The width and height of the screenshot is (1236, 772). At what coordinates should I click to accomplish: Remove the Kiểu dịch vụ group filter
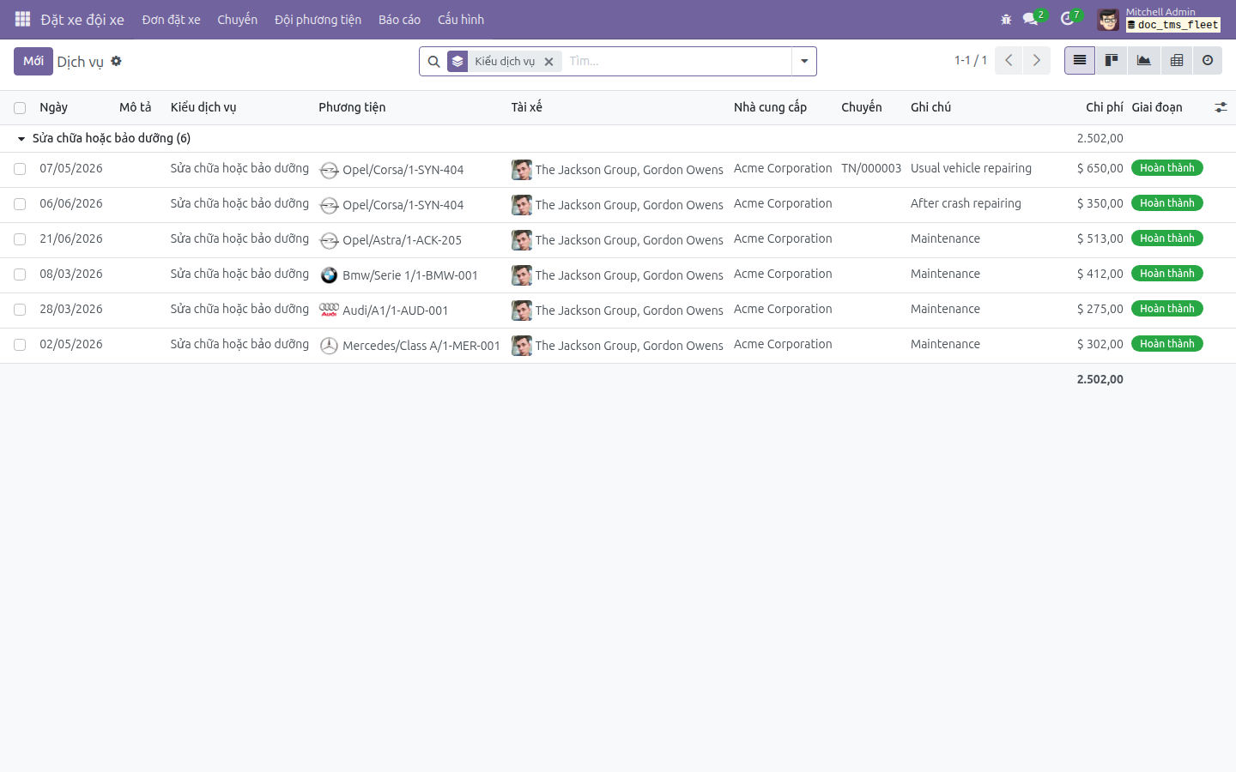(x=549, y=62)
